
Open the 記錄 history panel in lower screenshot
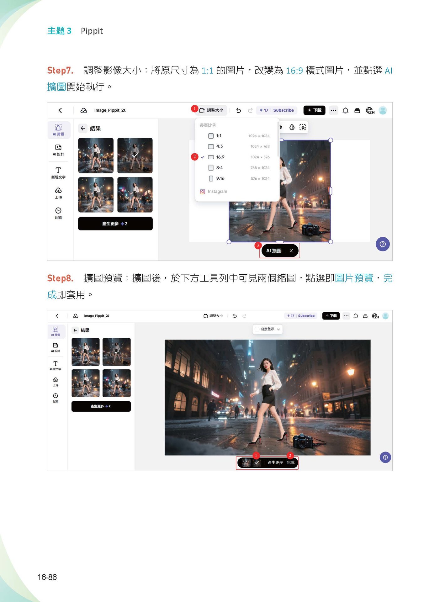point(56,398)
